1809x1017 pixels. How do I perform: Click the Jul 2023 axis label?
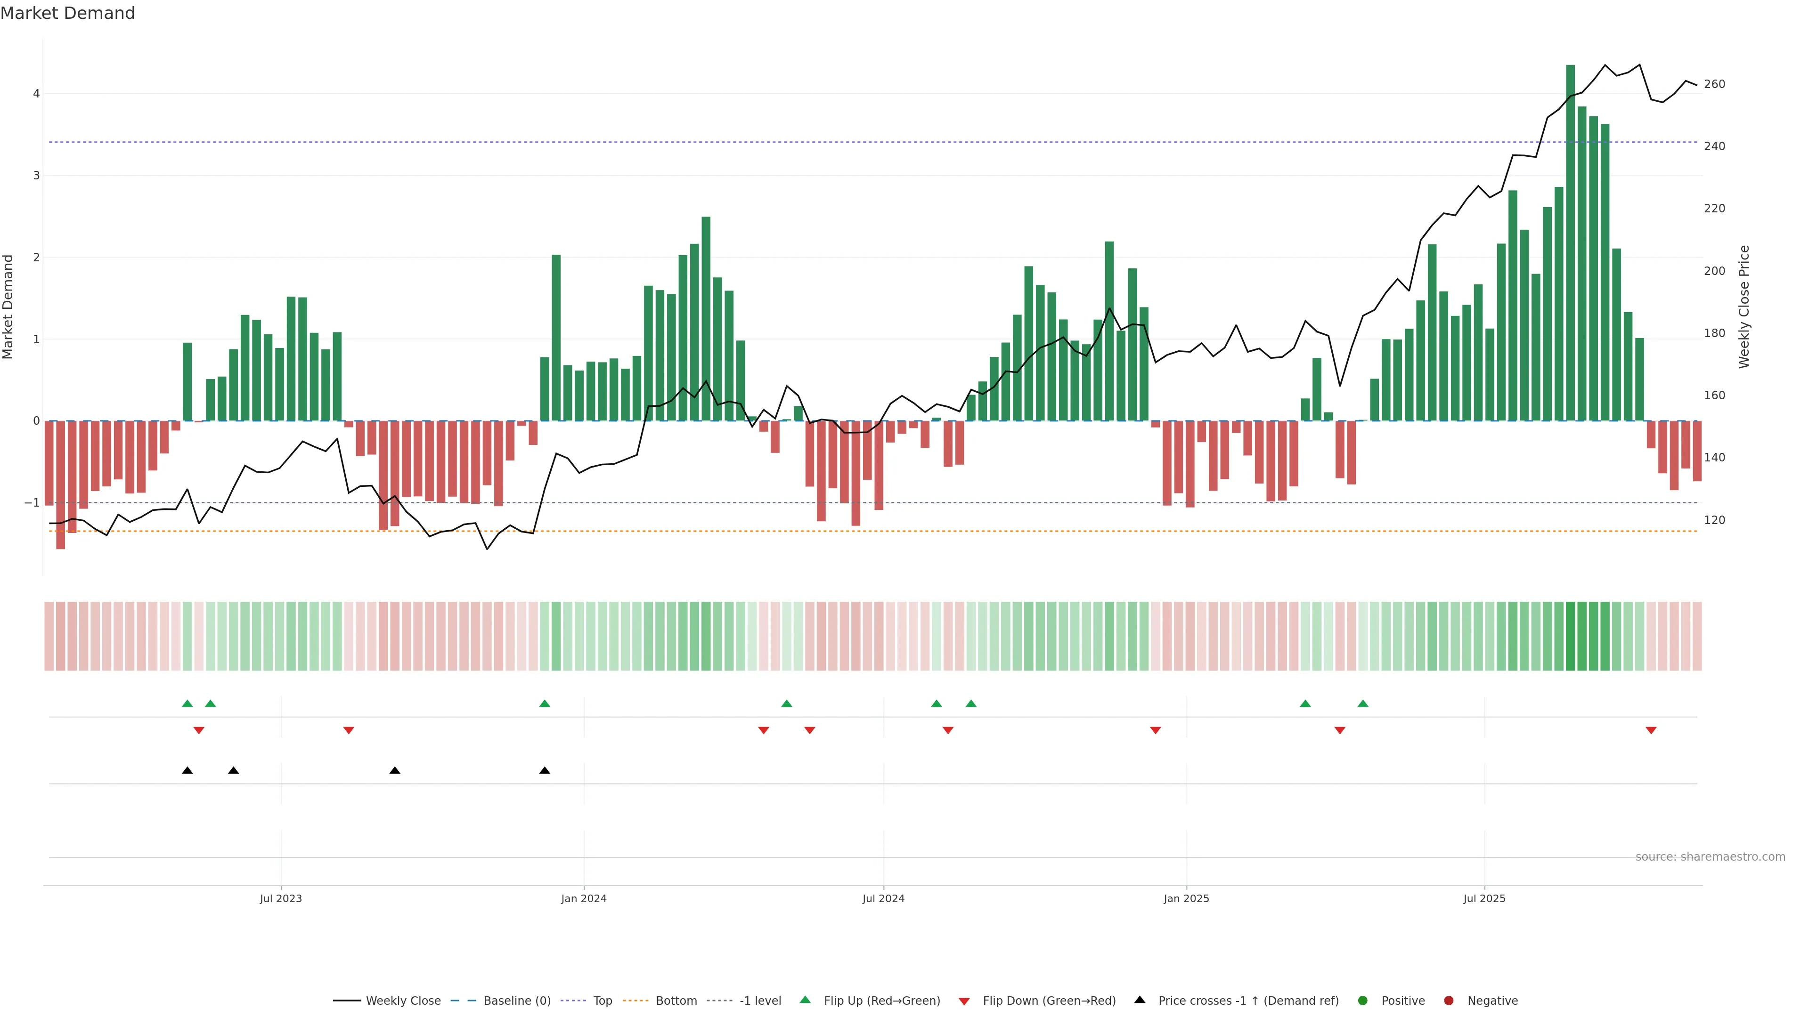click(x=281, y=898)
